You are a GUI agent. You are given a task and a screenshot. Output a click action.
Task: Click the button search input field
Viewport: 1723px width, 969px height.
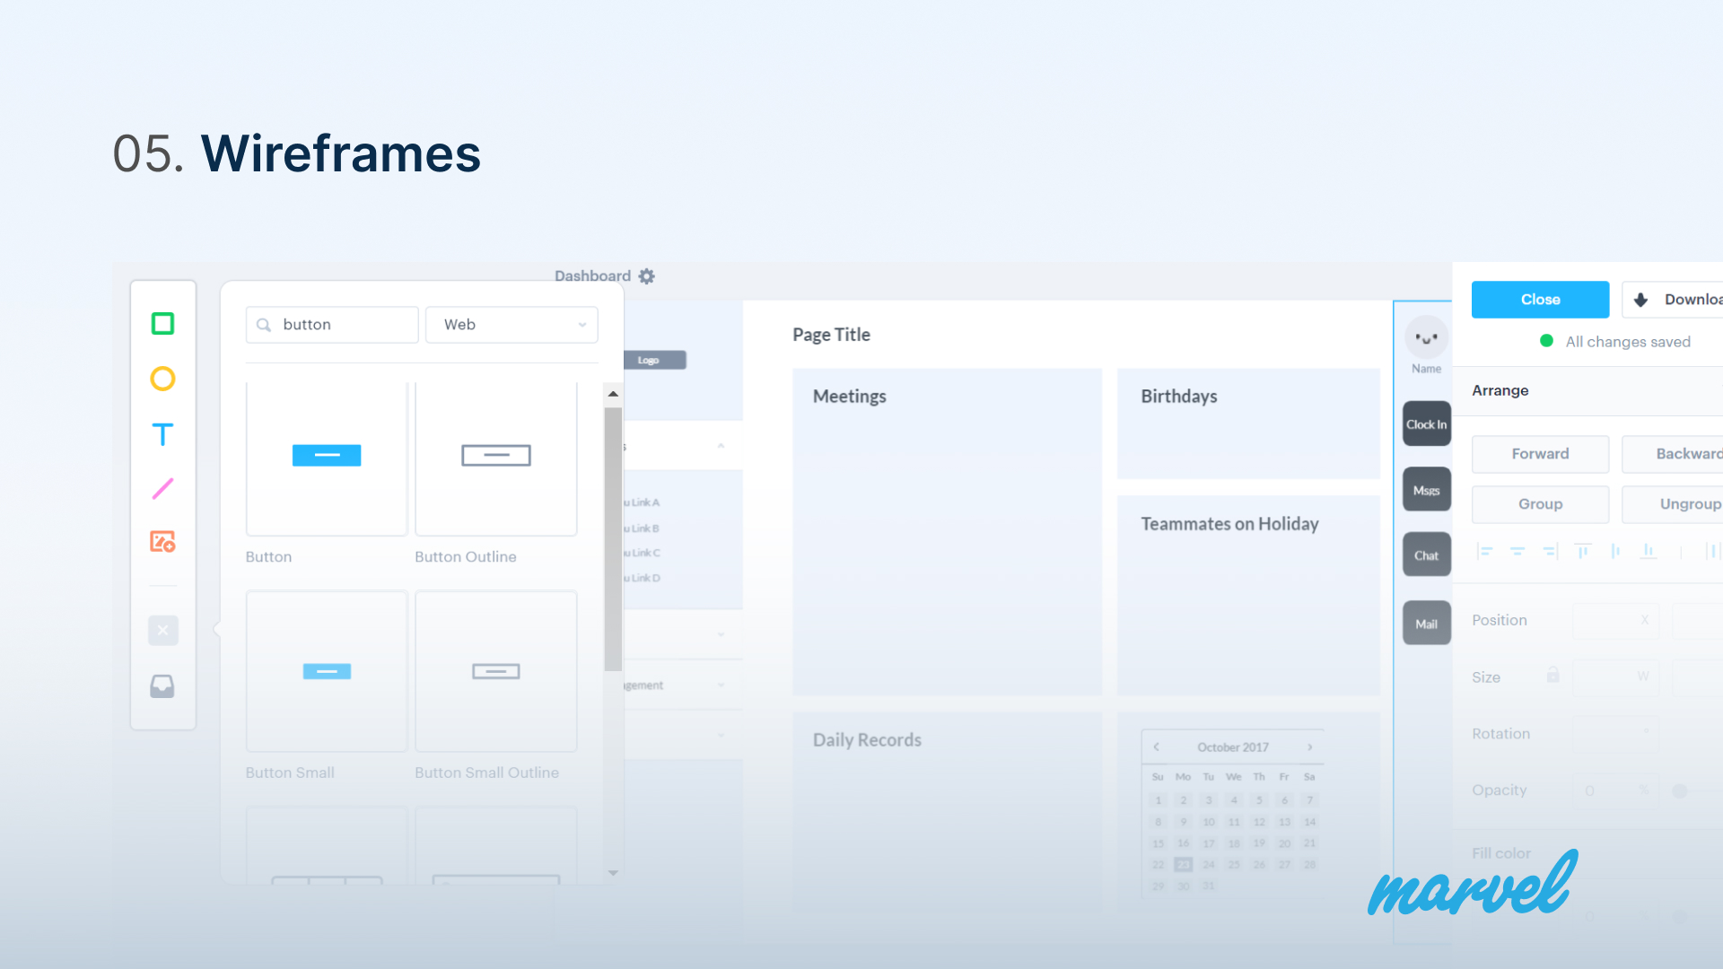[x=333, y=323]
